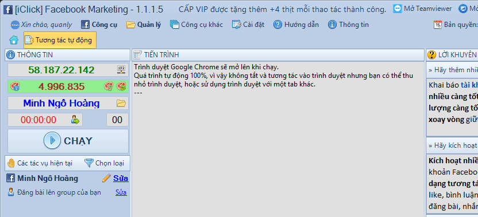Viewport: 478px width, 217px height.
Task: Click Sửa link beside Đăng bài lên group
Action: point(121,192)
